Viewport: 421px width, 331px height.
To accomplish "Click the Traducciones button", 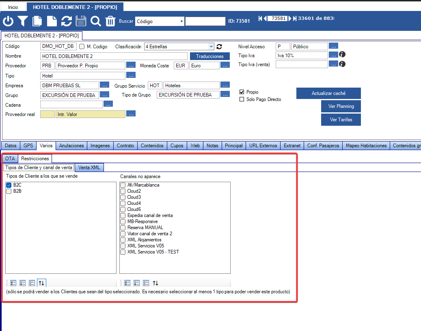I will coord(210,56).
